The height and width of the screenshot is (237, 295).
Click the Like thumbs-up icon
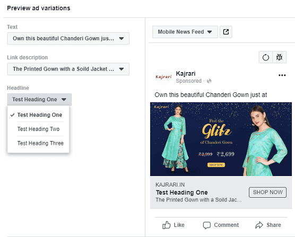166,225
